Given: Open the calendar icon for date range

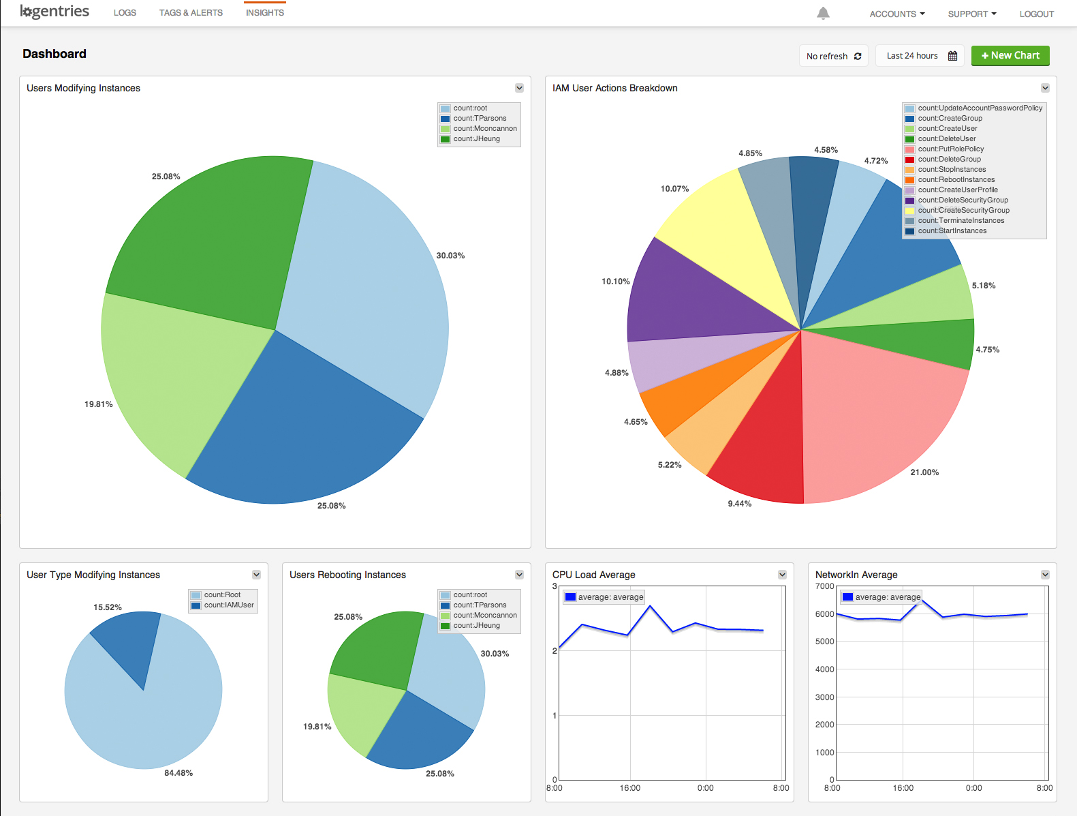Looking at the screenshot, I should [952, 56].
